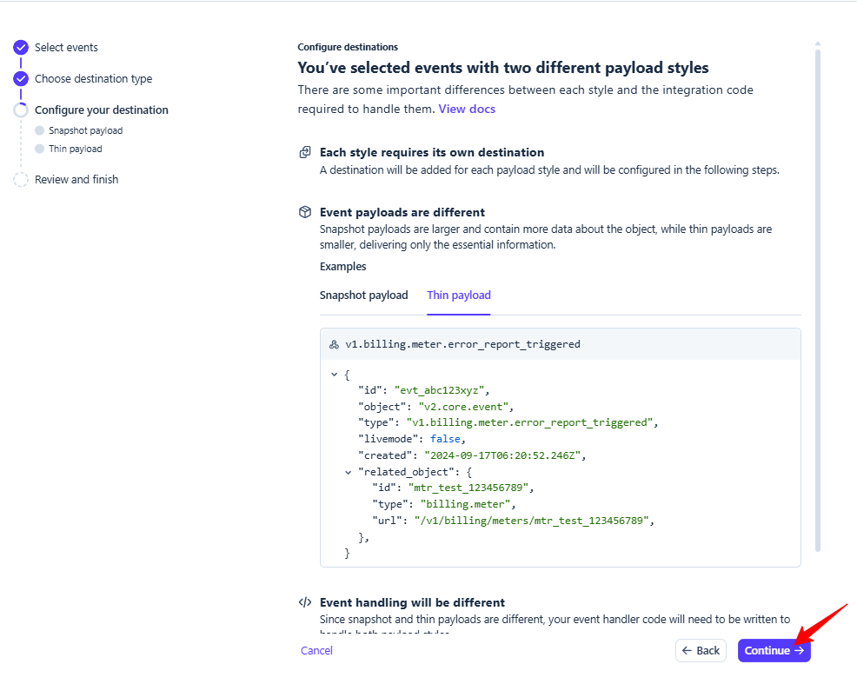The height and width of the screenshot is (684, 857).
Task: Click the Cancel link
Action: point(316,650)
